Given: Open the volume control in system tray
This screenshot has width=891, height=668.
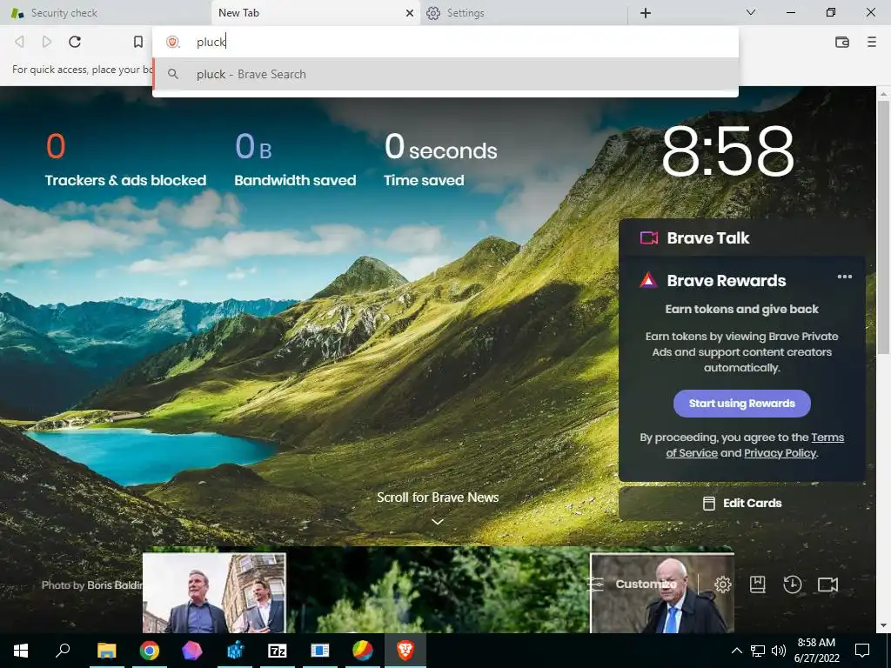Looking at the screenshot, I should pos(779,651).
